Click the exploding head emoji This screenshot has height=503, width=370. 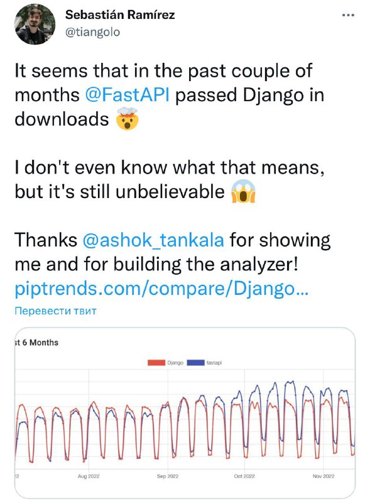pos(128,119)
